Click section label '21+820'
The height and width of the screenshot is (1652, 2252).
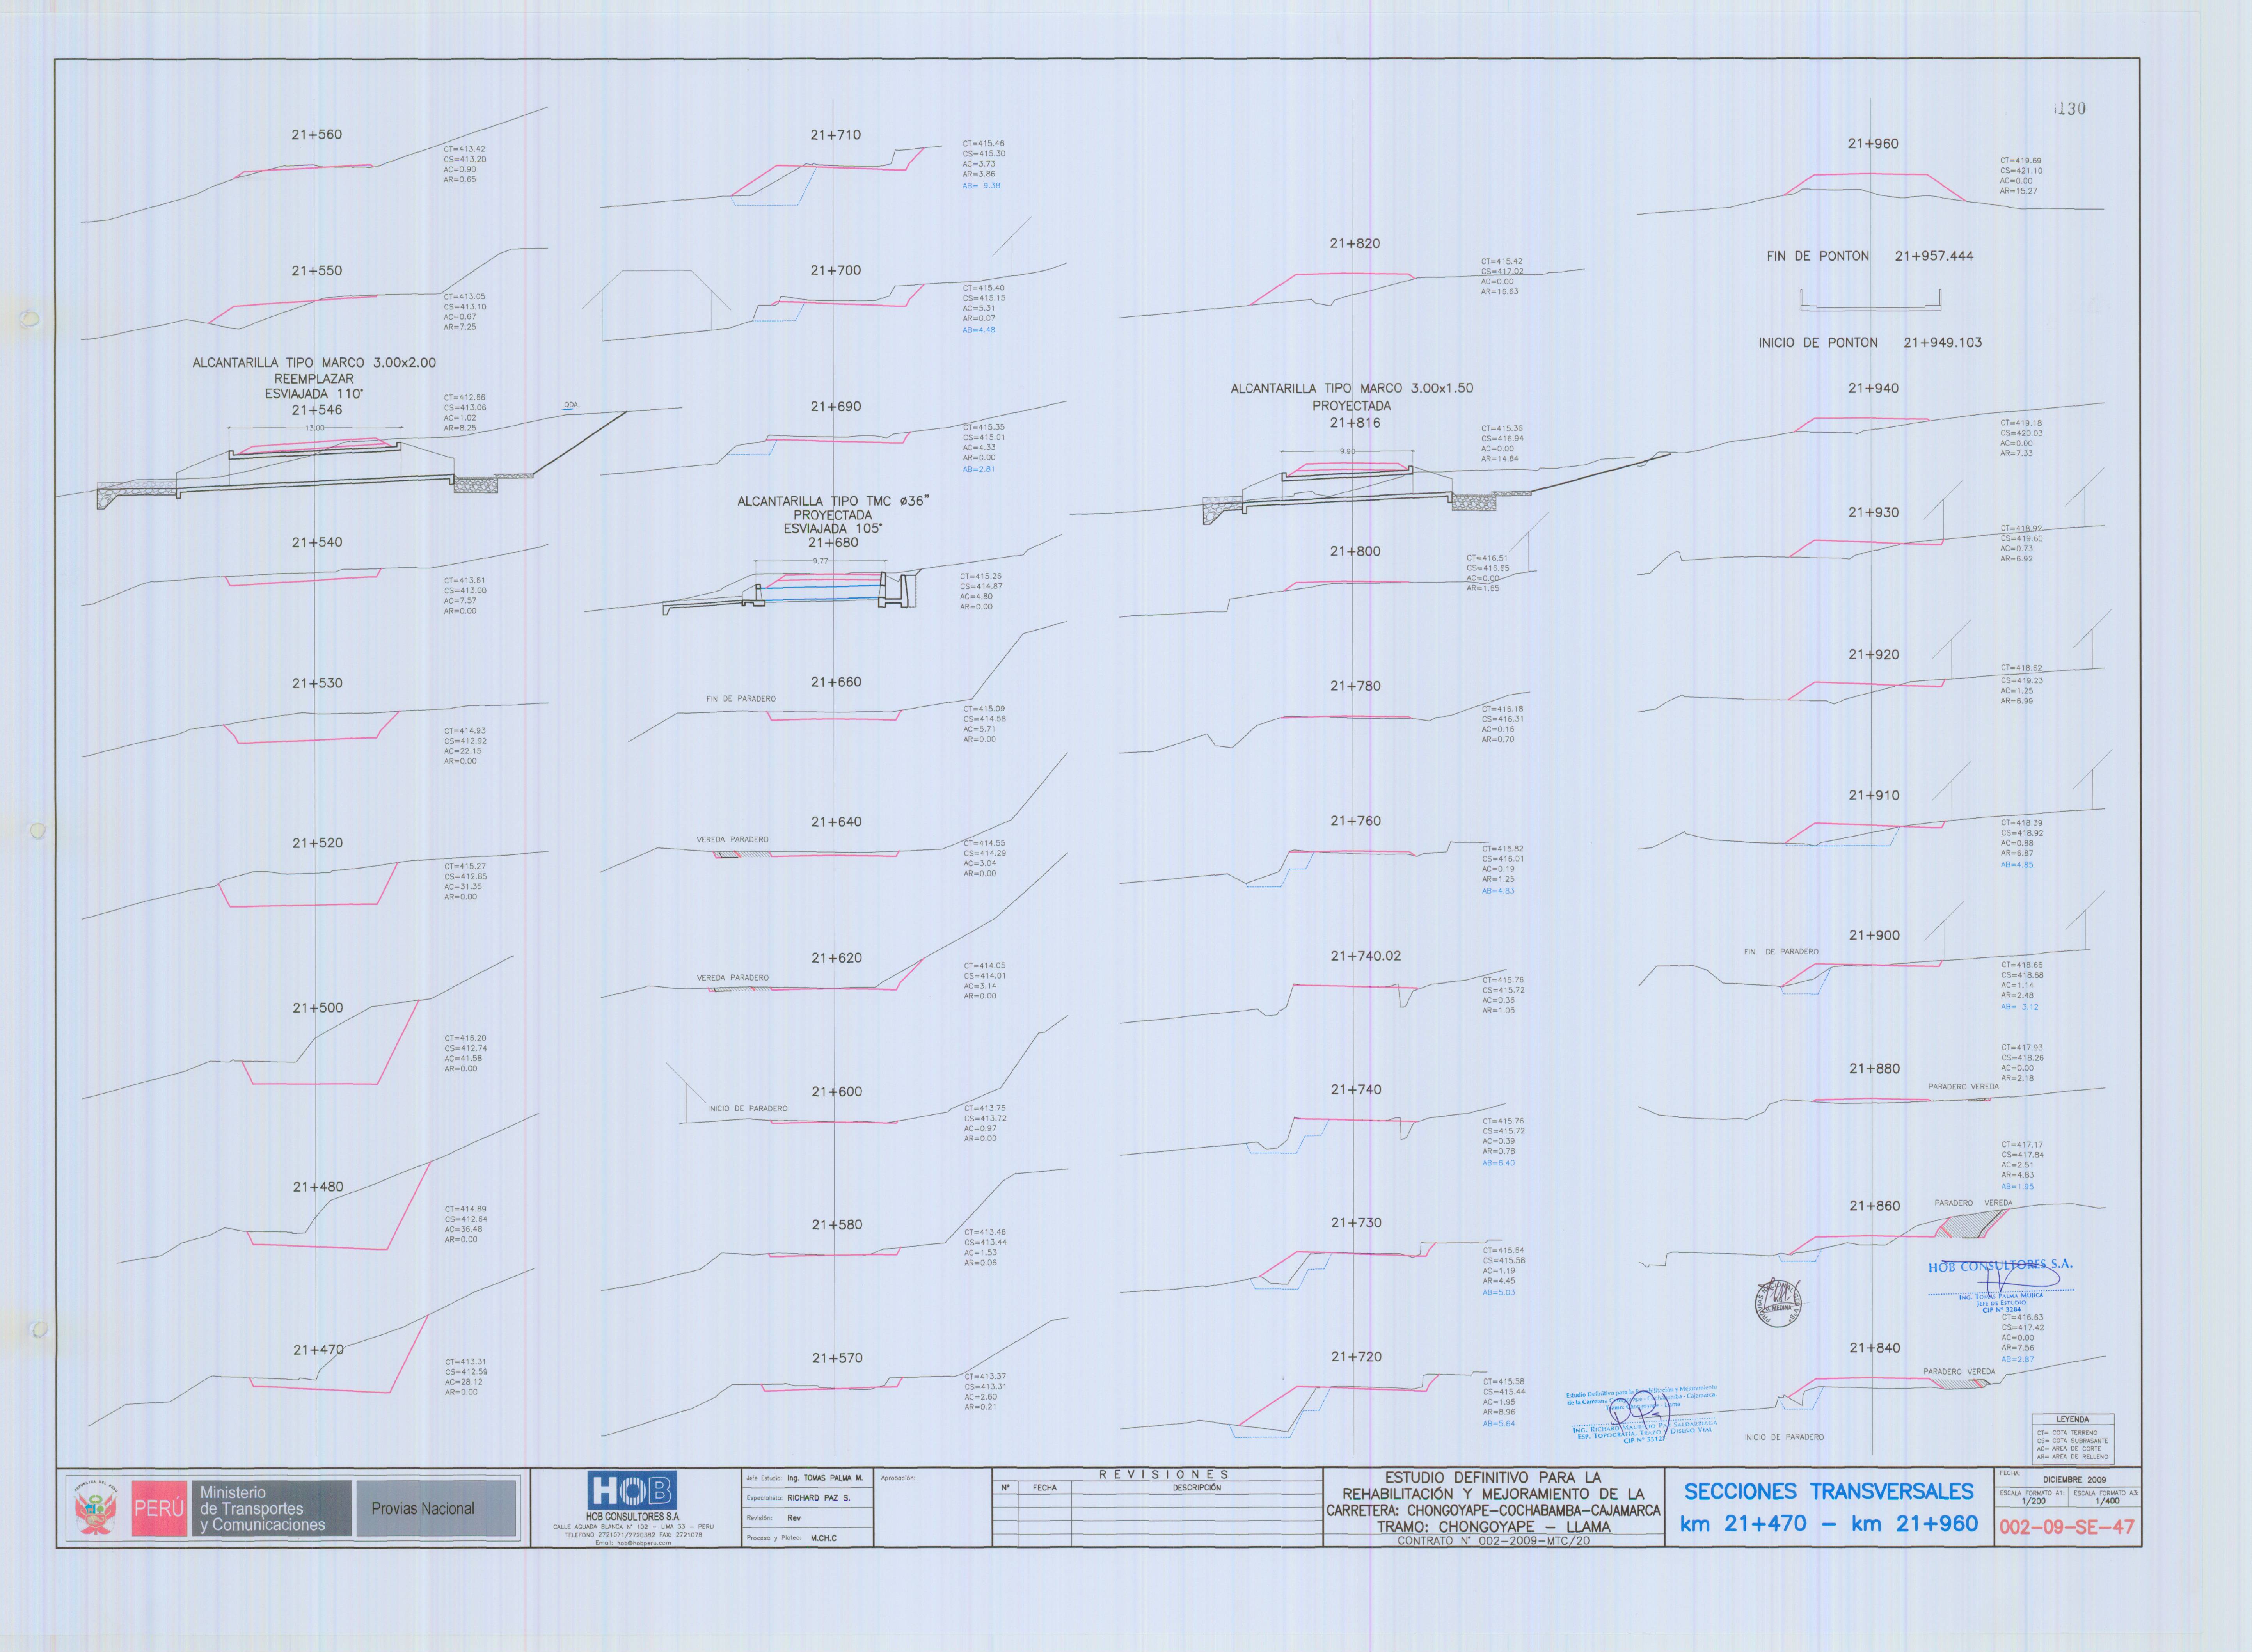coord(1355,243)
